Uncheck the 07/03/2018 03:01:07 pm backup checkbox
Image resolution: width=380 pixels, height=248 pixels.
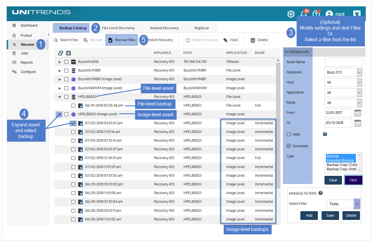[74, 123]
